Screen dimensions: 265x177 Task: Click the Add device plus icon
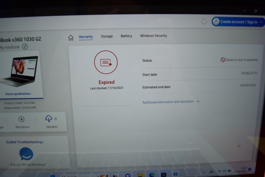coord(21,119)
